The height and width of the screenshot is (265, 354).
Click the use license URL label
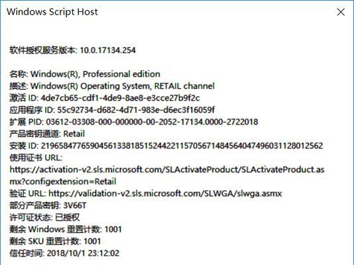pos(36,158)
